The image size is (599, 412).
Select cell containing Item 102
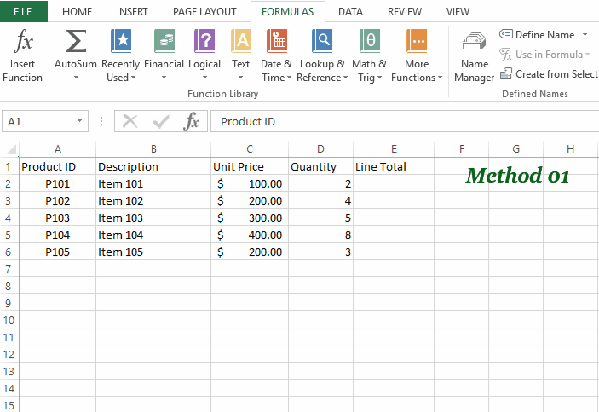[153, 200]
